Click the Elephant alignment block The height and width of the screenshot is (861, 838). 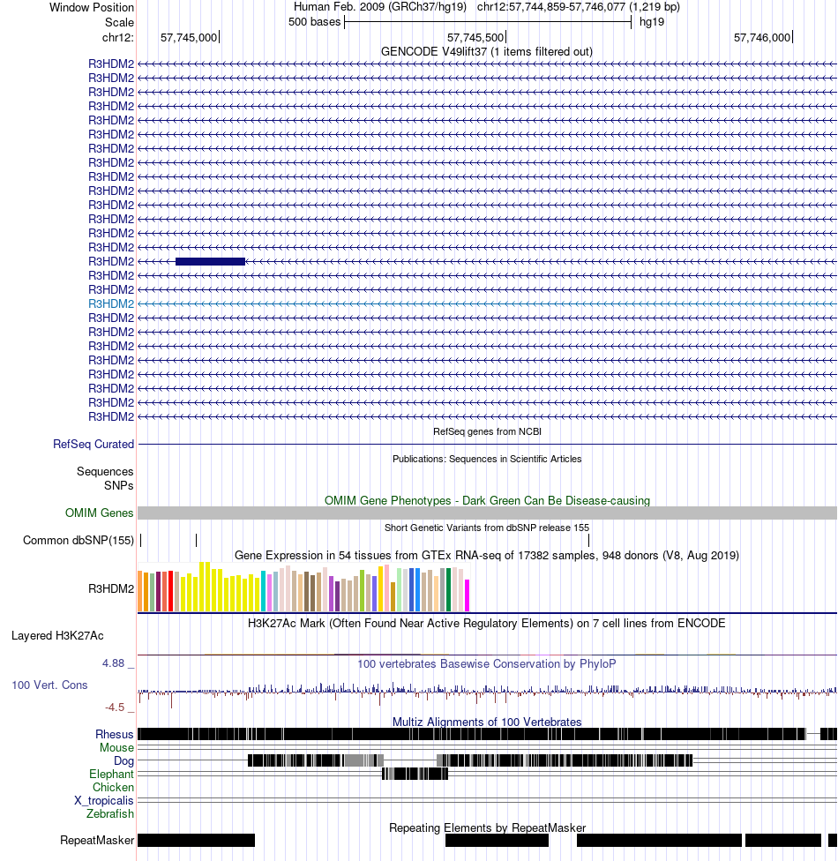tap(415, 774)
